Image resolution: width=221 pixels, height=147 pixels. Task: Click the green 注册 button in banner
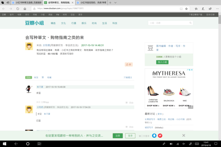click(118, 136)
